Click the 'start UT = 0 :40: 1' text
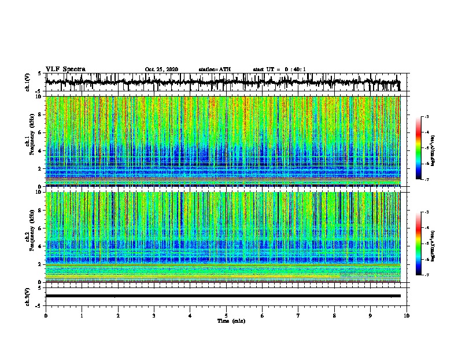458x354 pixels. (279, 69)
